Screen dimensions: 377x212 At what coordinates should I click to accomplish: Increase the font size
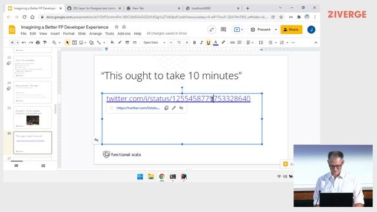click(187, 42)
